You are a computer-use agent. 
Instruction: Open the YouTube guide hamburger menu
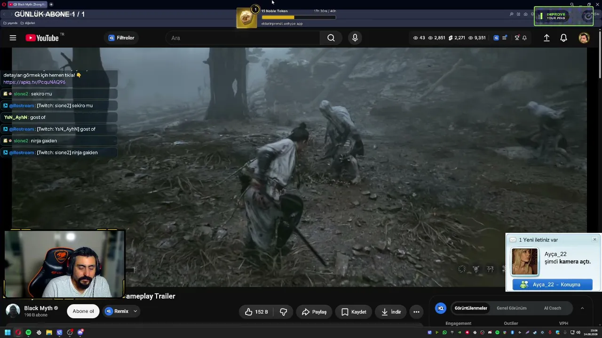[13, 38]
